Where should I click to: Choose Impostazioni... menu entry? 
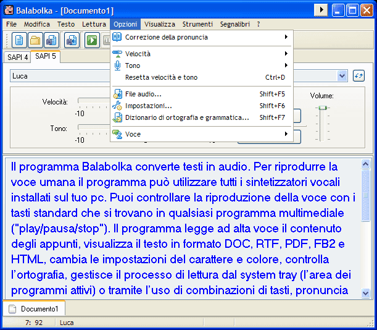point(202,106)
